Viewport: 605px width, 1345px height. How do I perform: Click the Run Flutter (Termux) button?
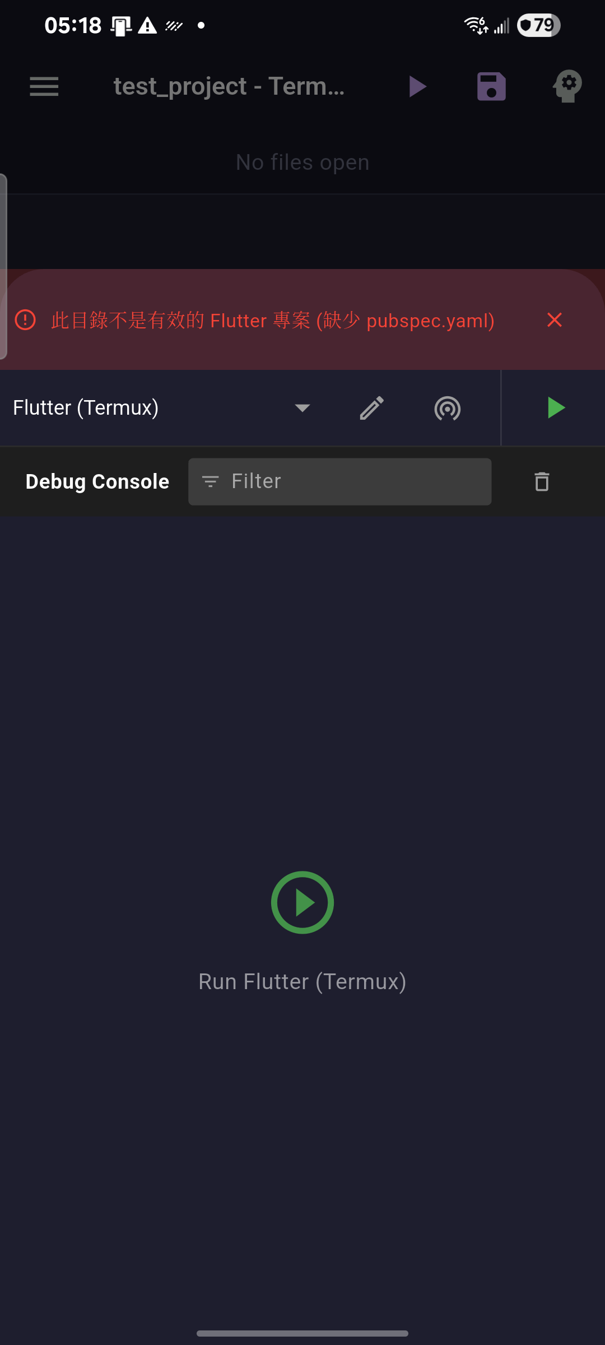(302, 902)
